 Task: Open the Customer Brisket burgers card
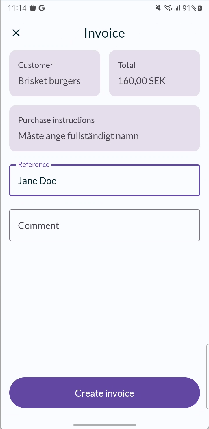click(55, 73)
